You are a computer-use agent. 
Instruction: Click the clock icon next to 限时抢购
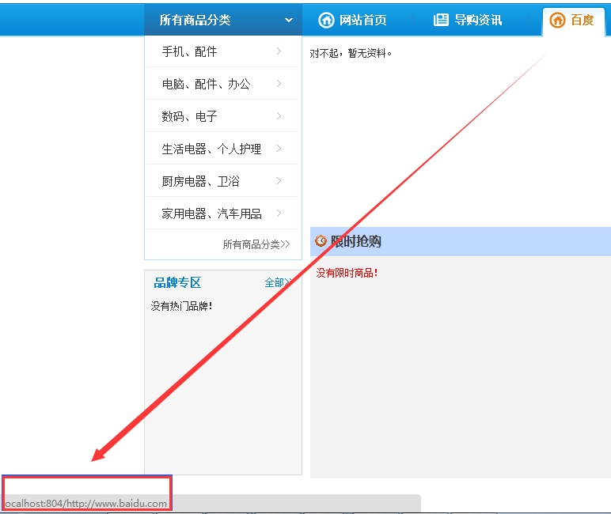coord(321,241)
